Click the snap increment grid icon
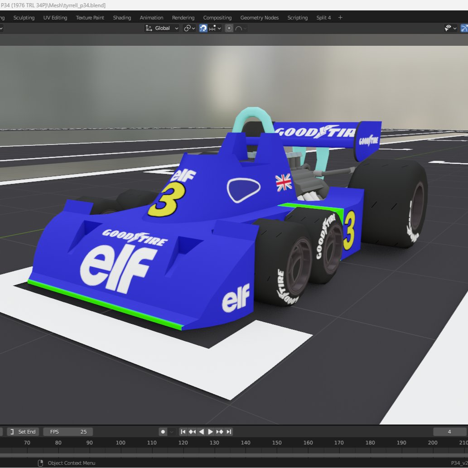 (x=212, y=29)
